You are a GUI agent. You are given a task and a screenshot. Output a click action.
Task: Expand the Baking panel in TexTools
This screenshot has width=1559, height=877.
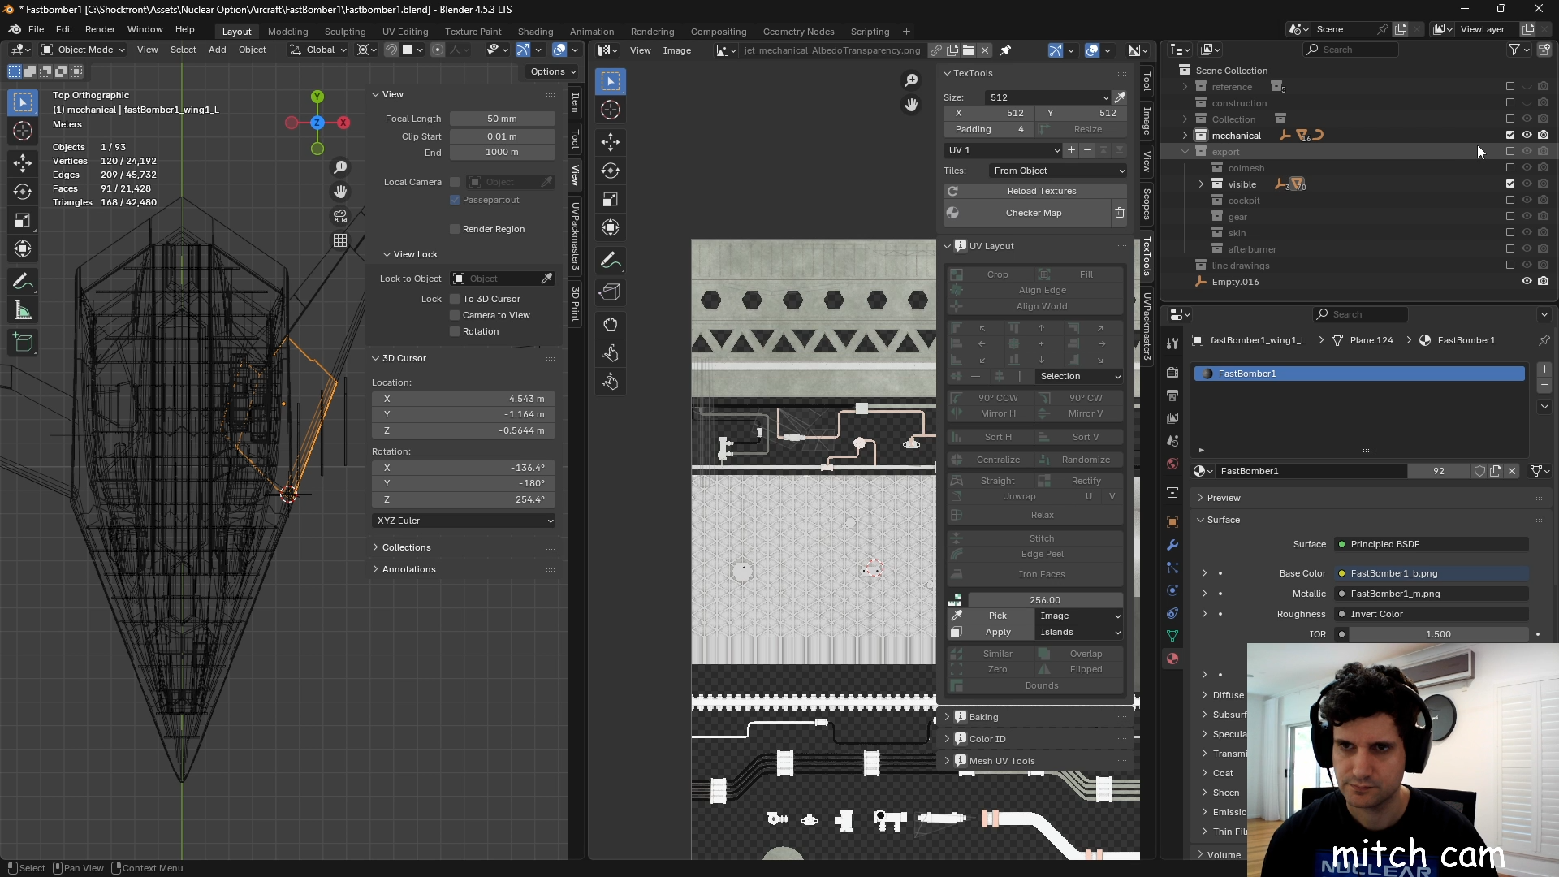coord(982,717)
